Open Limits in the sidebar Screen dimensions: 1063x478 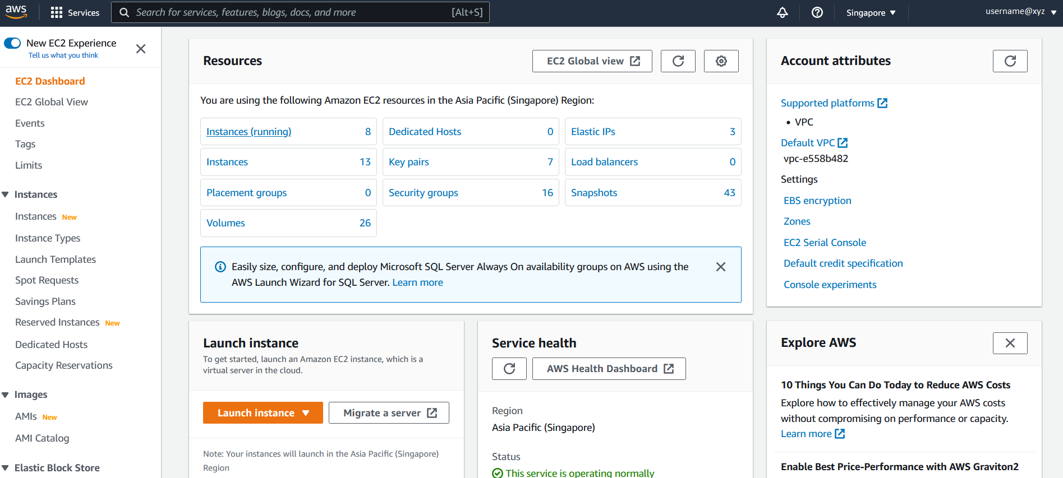(29, 165)
